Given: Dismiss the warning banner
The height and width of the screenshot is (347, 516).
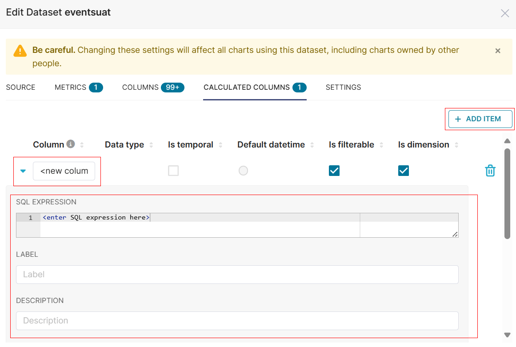Looking at the screenshot, I should (x=498, y=51).
